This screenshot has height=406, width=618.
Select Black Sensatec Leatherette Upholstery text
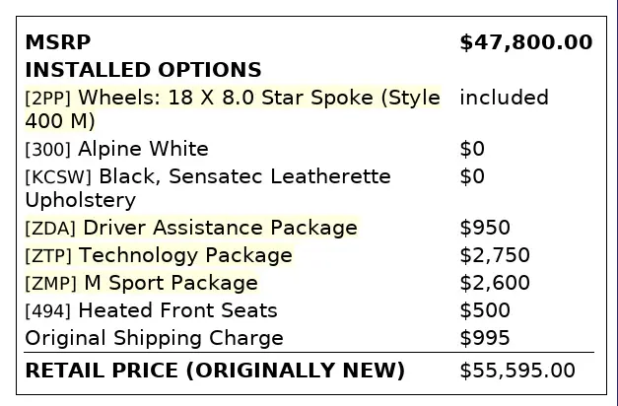(207, 176)
